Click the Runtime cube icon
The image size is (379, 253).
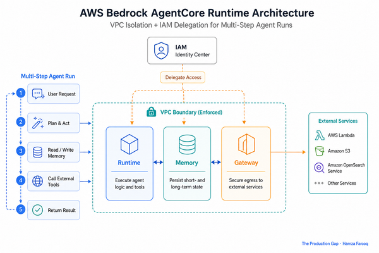pos(129,144)
